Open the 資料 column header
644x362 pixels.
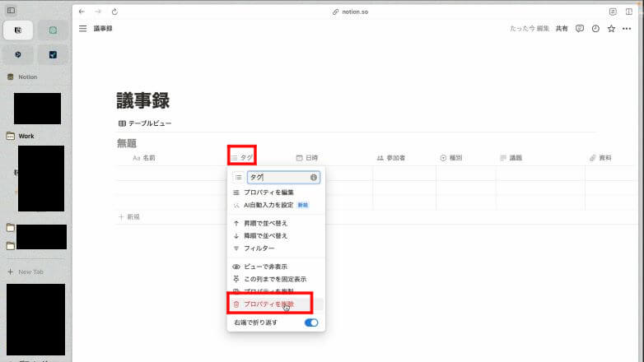click(600, 158)
